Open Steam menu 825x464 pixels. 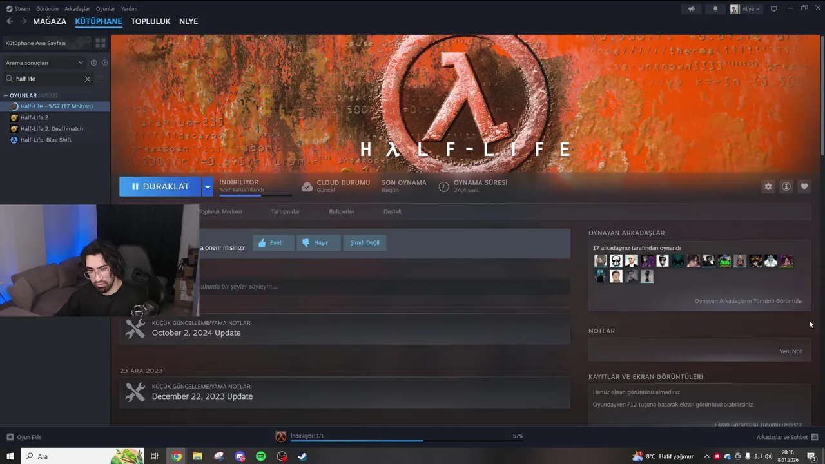18,9
